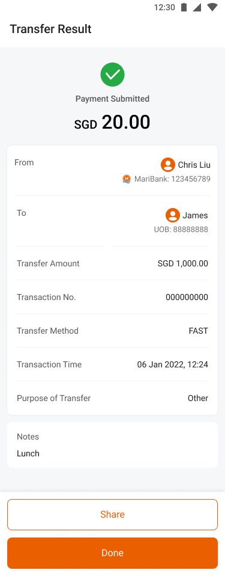Tap the SGD 20.00 amount heading

[x=113, y=122]
